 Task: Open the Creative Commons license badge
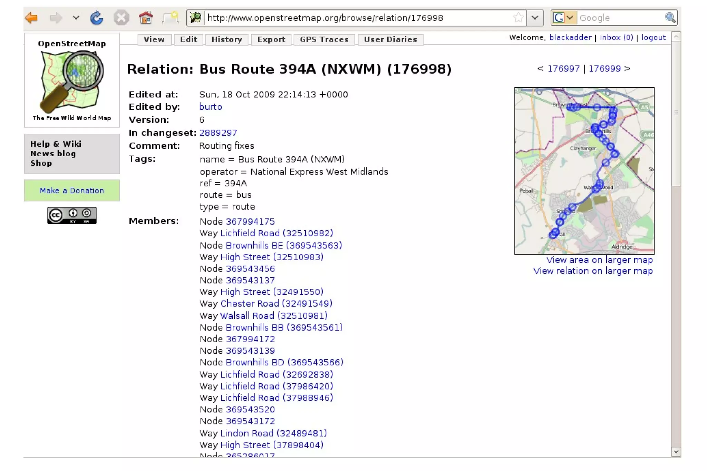(72, 215)
